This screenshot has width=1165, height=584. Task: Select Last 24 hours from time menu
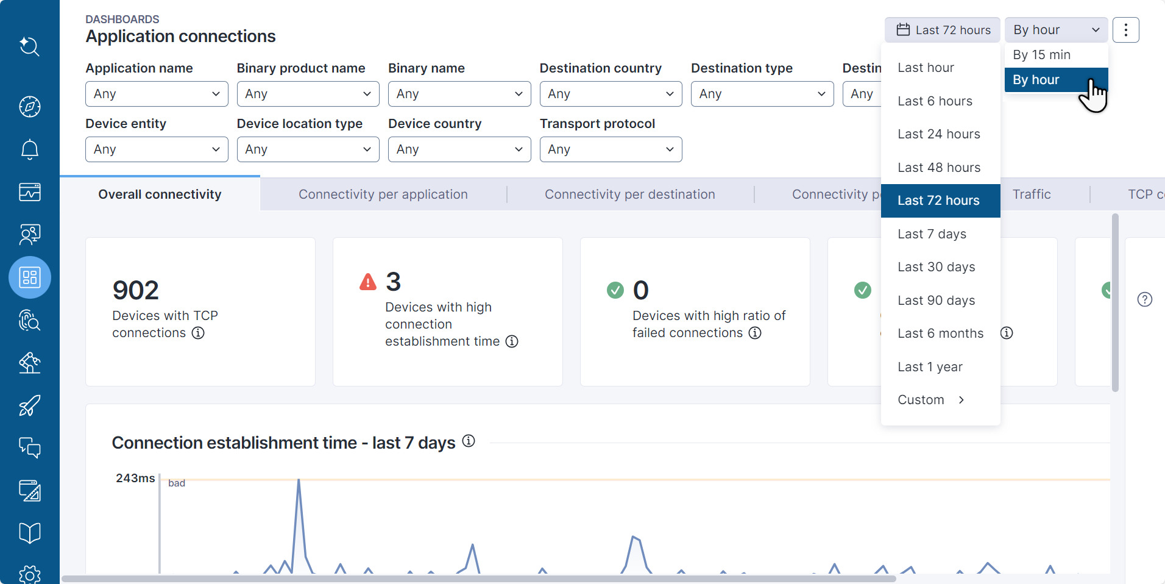point(938,134)
